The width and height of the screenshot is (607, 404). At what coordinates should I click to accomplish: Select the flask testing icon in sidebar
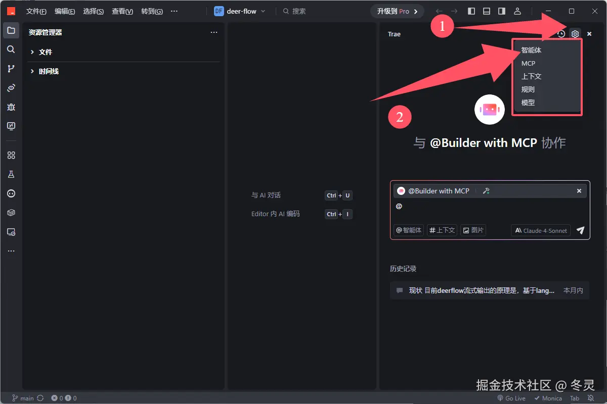tap(11, 174)
